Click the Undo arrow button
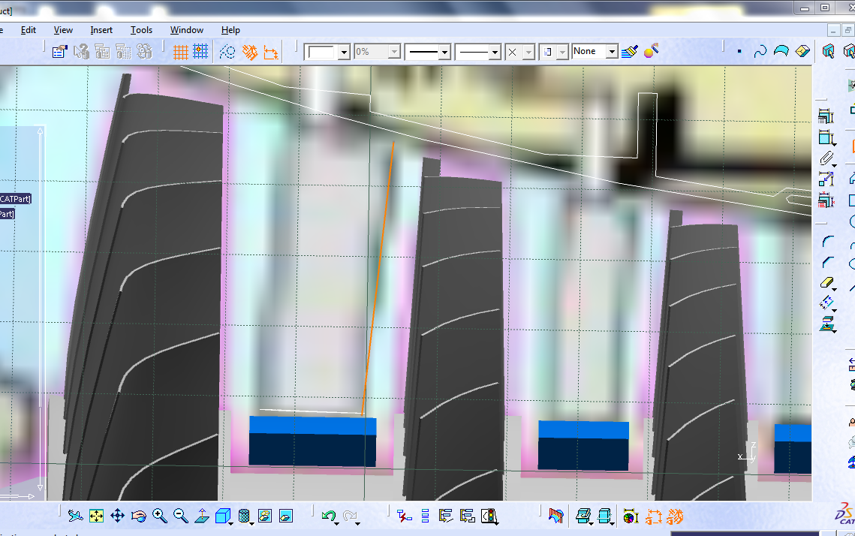This screenshot has width=855, height=536. pos(329,516)
